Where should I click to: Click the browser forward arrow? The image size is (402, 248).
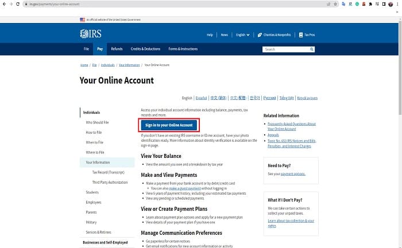[x=11, y=4]
